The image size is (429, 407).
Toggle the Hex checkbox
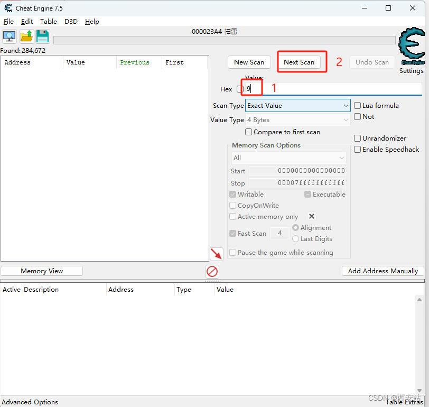pyautogui.click(x=240, y=89)
